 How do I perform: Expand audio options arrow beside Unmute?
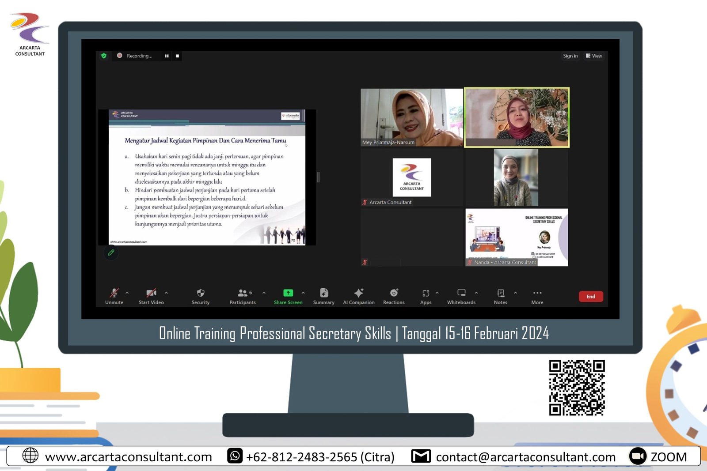[x=127, y=293]
